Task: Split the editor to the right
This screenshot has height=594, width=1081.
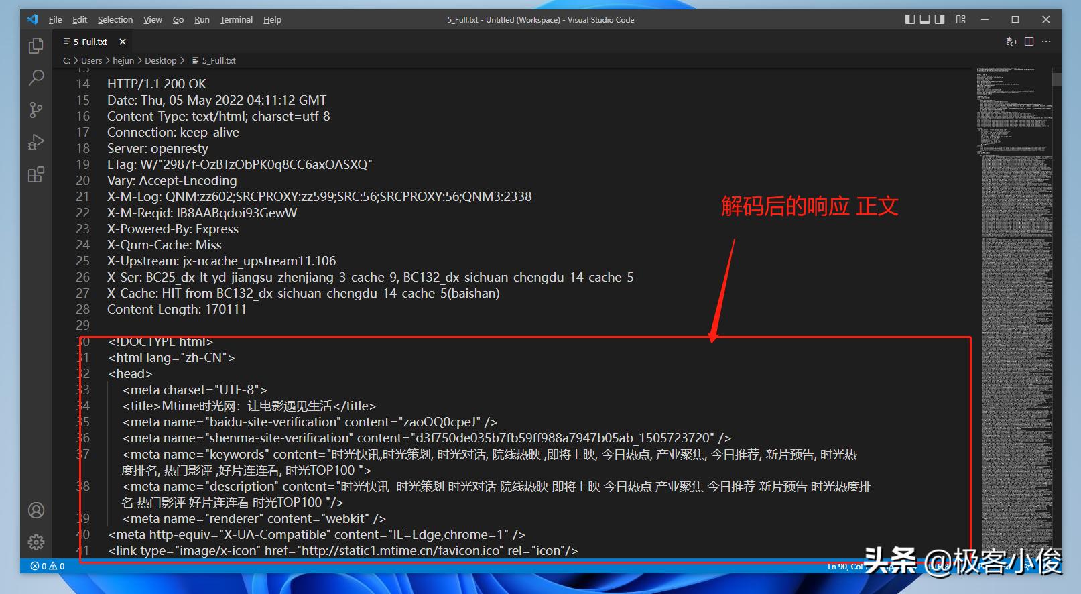Action: pyautogui.click(x=1029, y=42)
